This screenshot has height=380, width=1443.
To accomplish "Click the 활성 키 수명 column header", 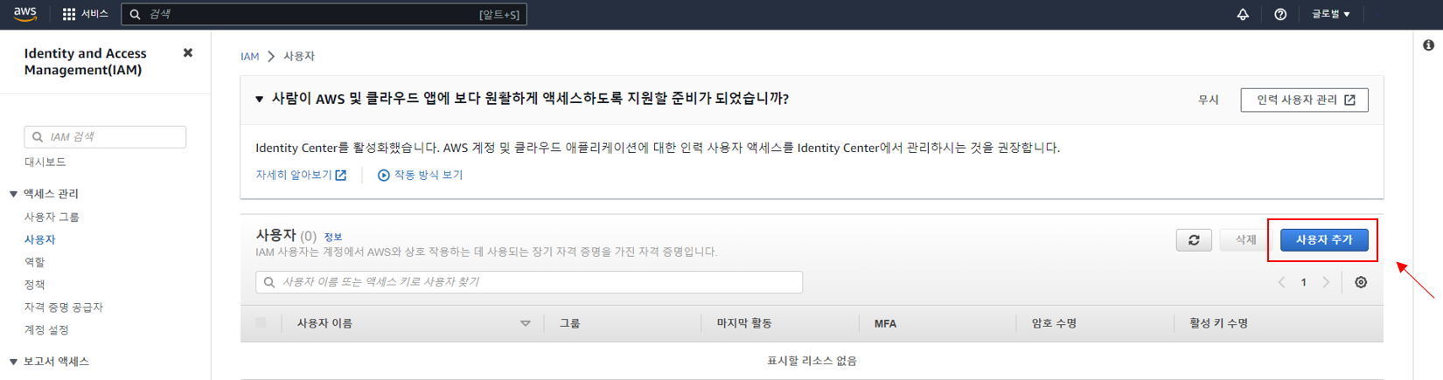I will coord(1218,323).
